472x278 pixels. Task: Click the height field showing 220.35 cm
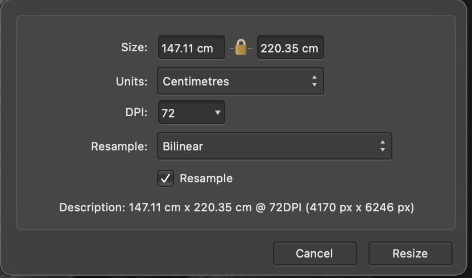point(290,48)
